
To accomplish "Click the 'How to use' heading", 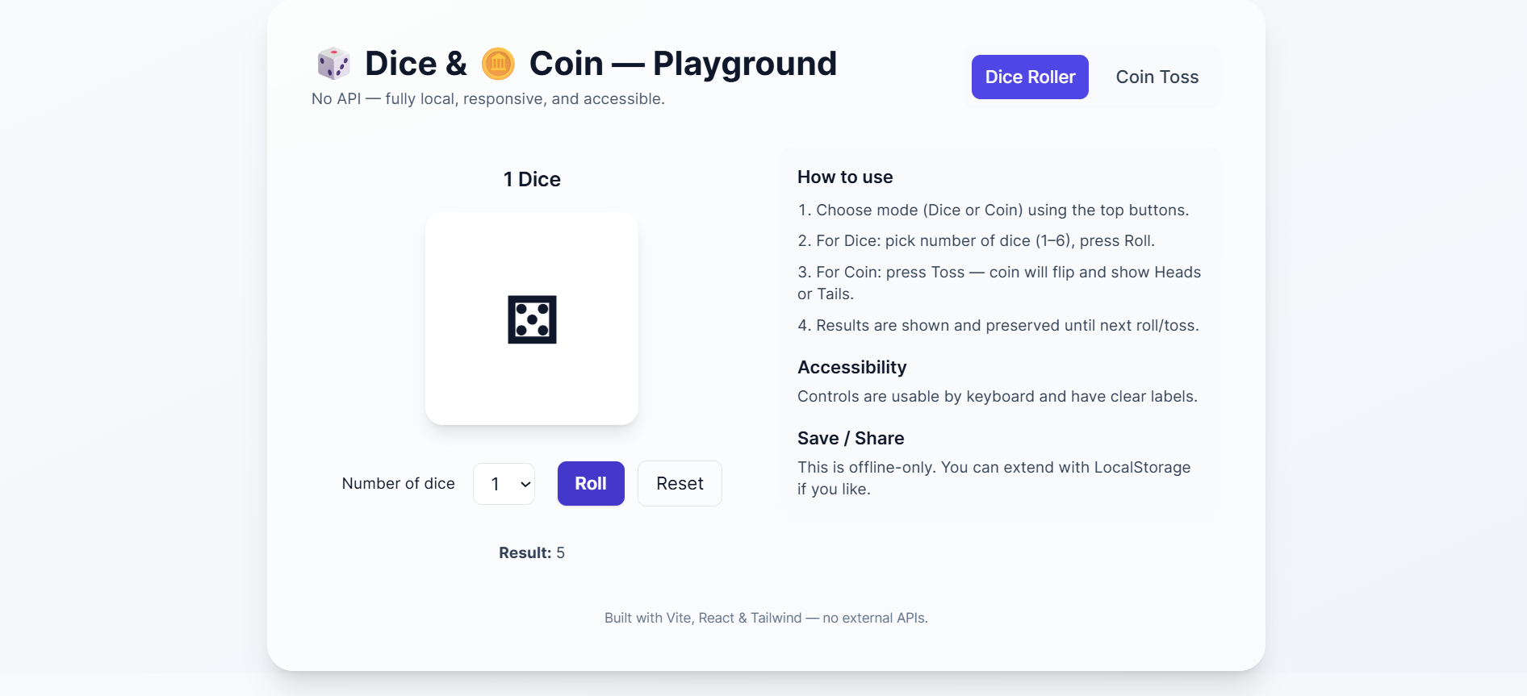I will pyautogui.click(x=844, y=177).
